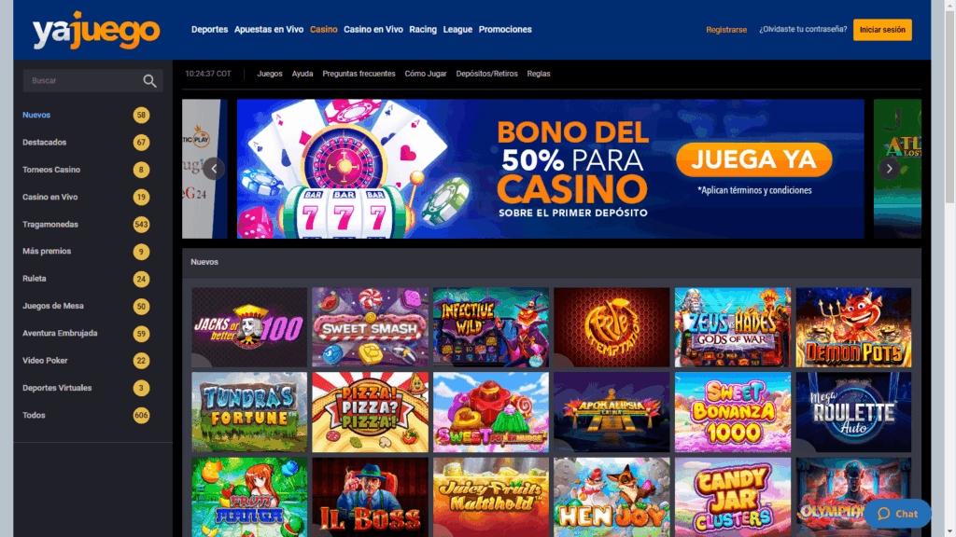Click the Registrarse link
This screenshot has height=537, width=956.
coord(726,30)
